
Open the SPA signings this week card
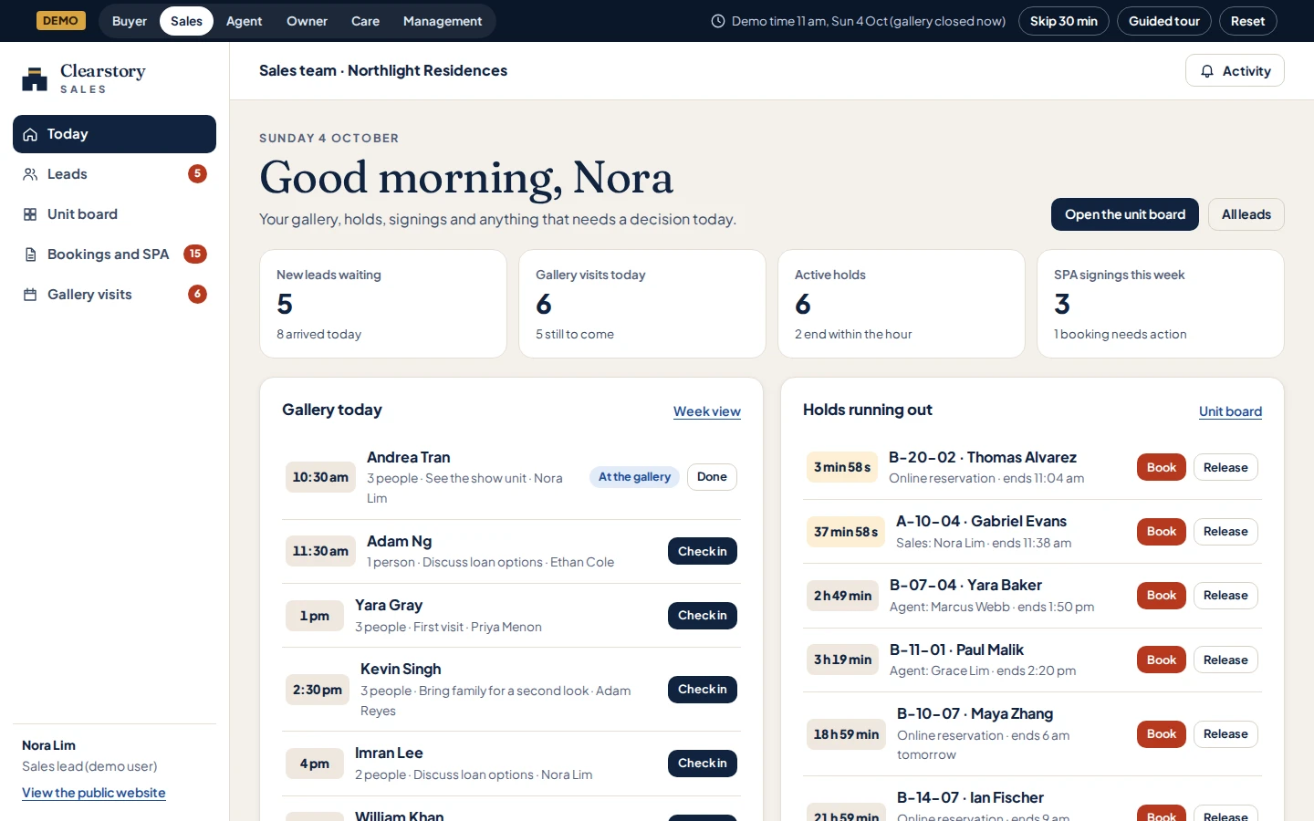[x=1161, y=304]
